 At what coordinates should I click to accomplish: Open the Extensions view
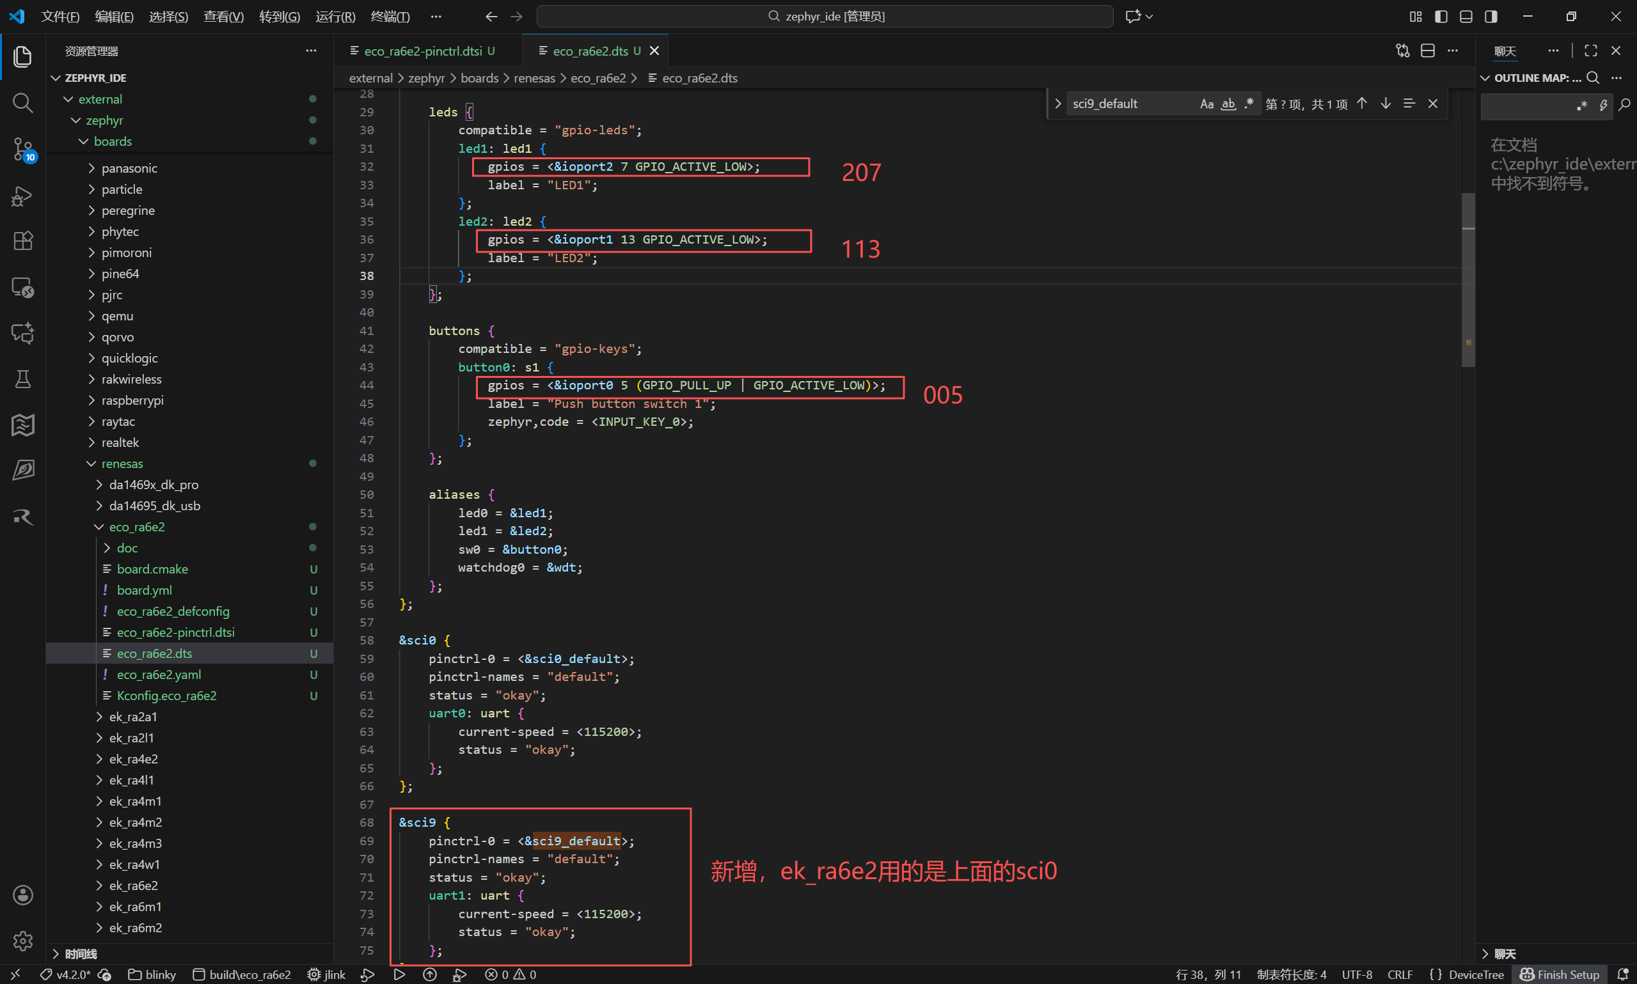[x=22, y=240]
